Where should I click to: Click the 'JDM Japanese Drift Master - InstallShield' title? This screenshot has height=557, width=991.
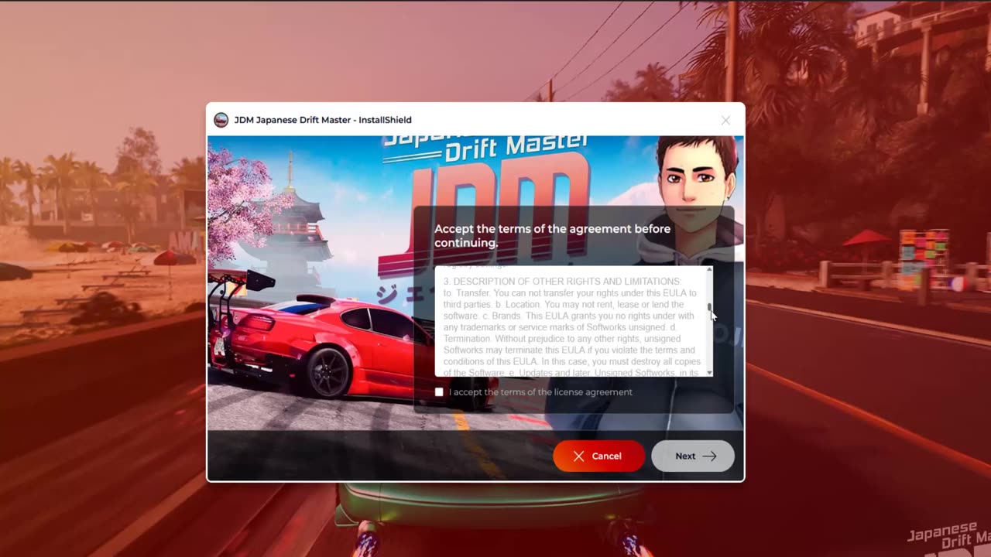323,120
